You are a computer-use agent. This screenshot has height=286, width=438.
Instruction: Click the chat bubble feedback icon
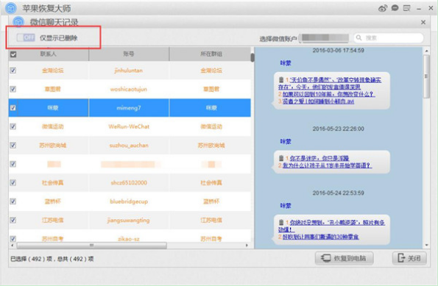click(x=395, y=8)
